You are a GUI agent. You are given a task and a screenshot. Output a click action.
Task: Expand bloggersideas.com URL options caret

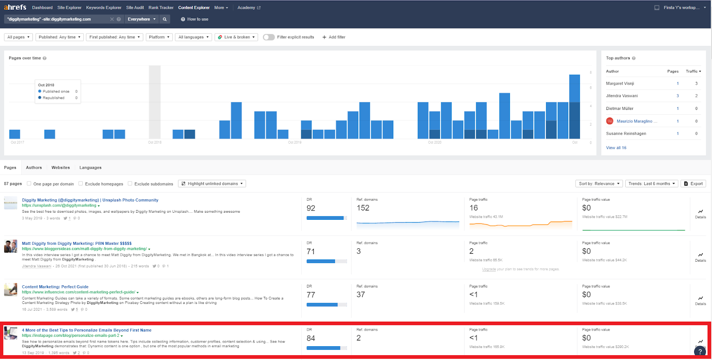(x=149, y=249)
